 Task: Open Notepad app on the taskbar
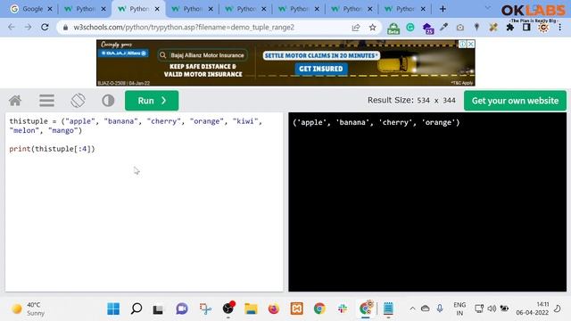point(388,309)
